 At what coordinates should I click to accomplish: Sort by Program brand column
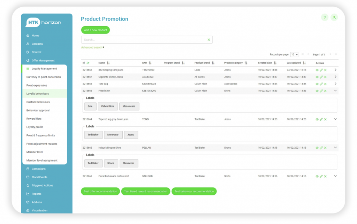pyautogui.click(x=183, y=63)
